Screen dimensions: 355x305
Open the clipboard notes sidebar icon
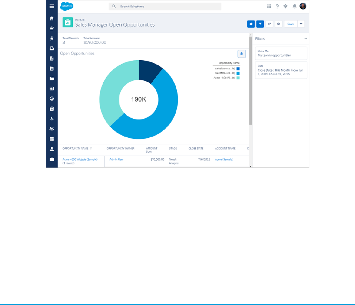[x=51, y=68]
